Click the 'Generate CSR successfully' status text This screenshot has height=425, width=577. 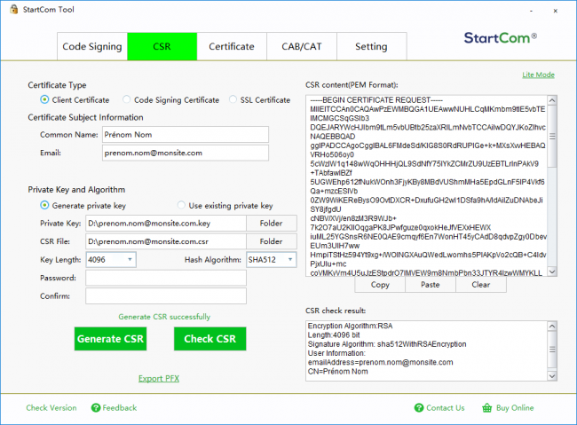pyautogui.click(x=164, y=317)
